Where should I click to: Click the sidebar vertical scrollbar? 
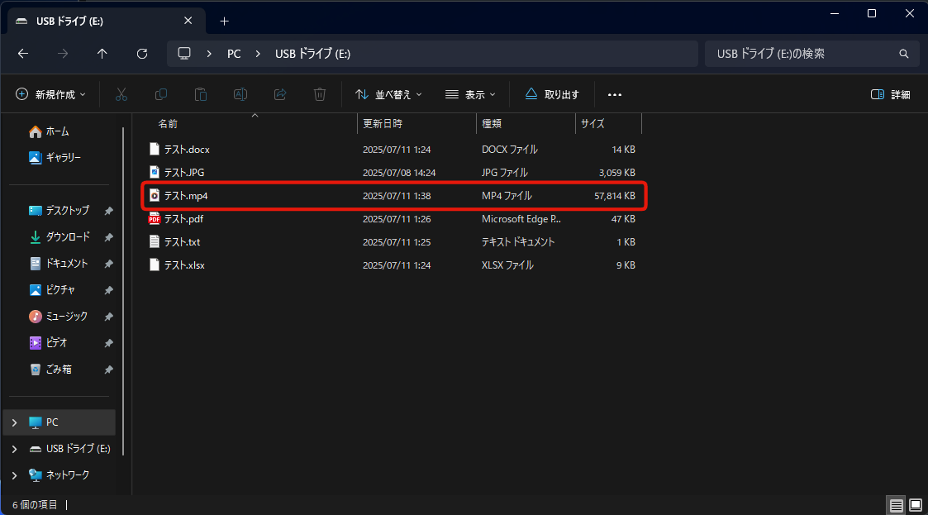coord(123,290)
